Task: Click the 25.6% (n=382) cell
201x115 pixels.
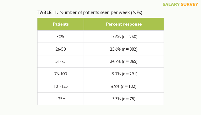Action: pyautogui.click(x=124, y=49)
